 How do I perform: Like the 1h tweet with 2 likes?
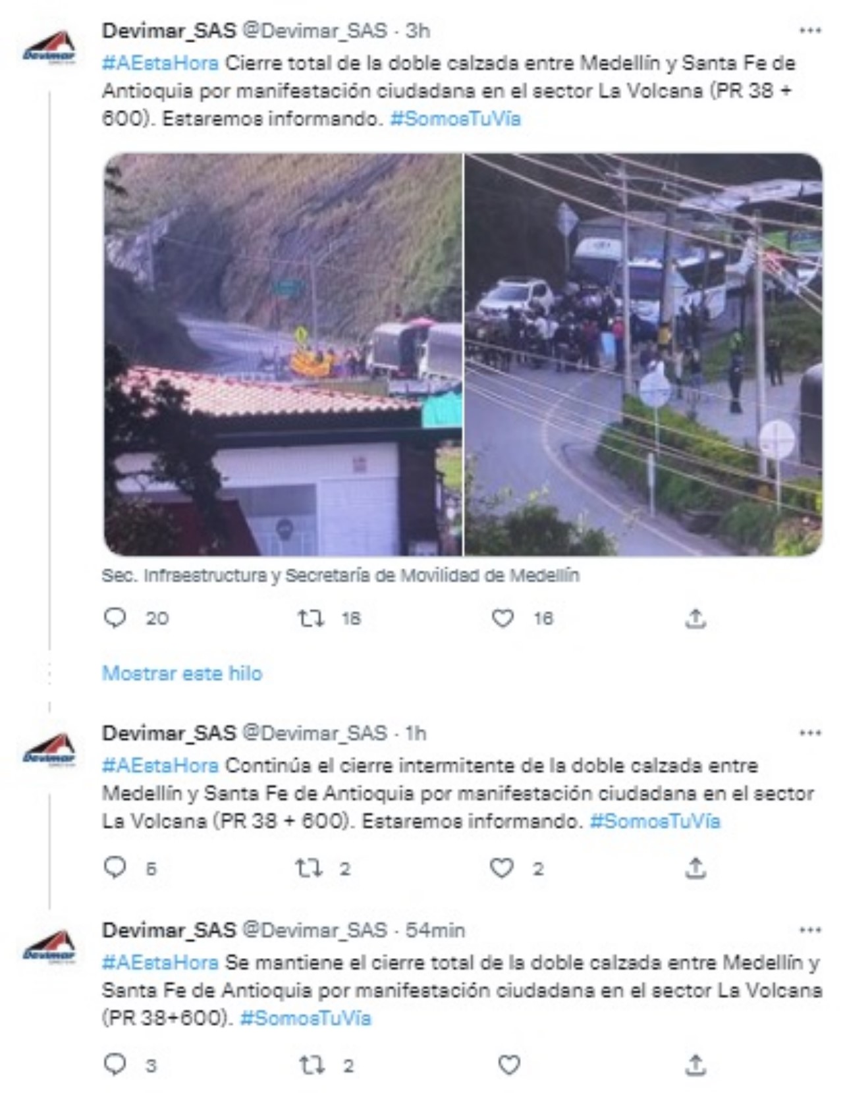coord(502,868)
